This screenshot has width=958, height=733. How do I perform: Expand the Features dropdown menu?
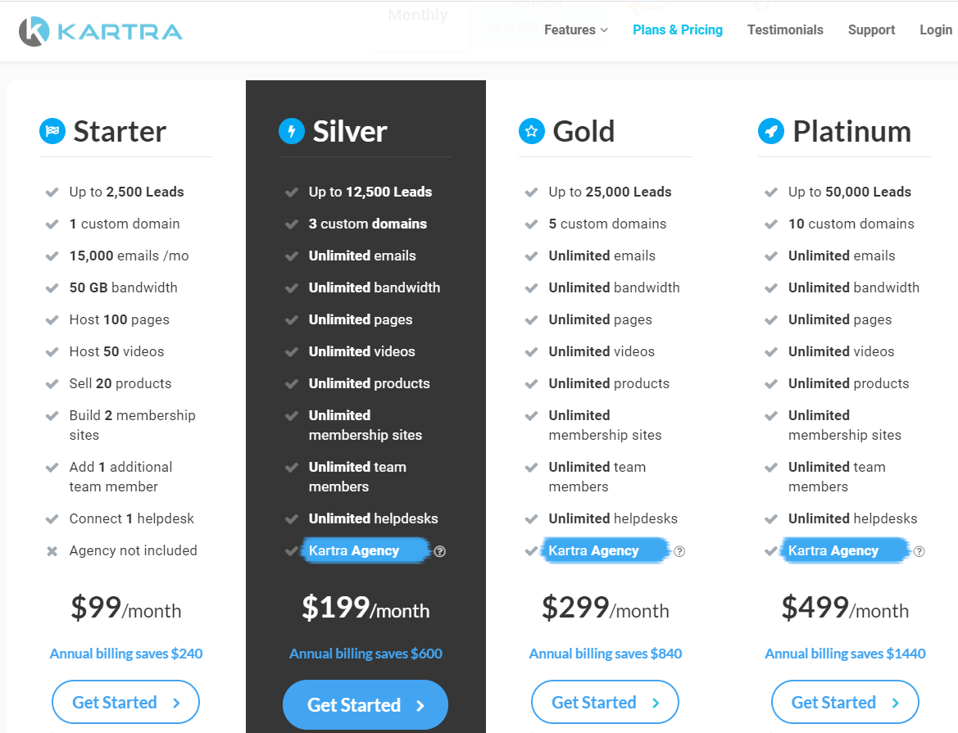click(575, 29)
